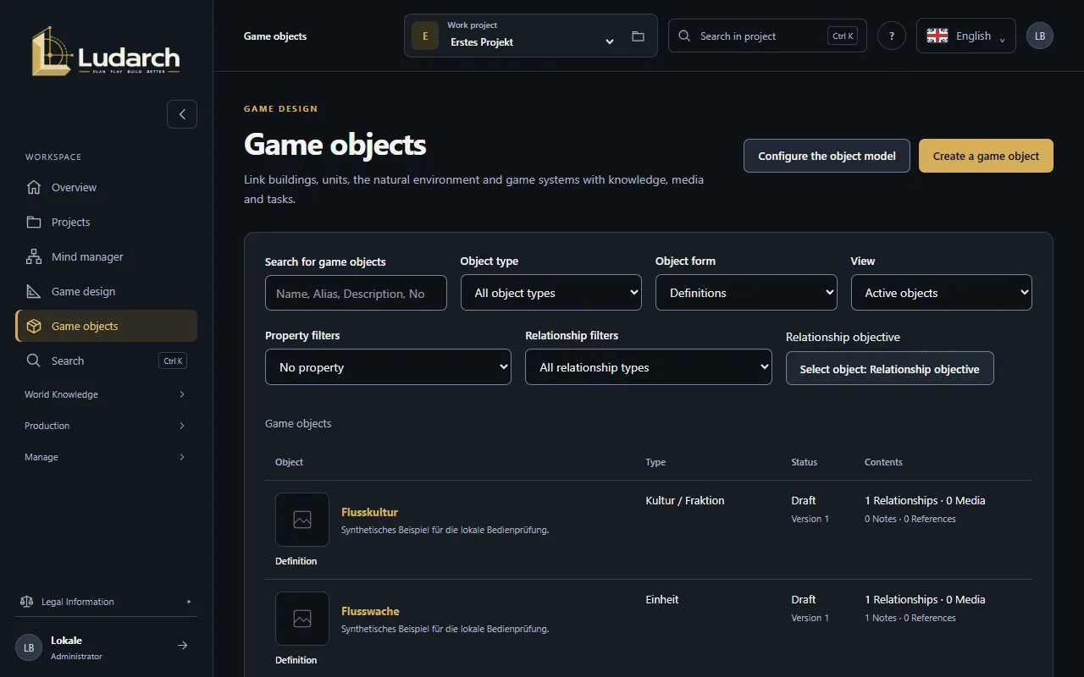Open Game design from the sidebar
1084x677 pixels.
[x=106, y=291]
